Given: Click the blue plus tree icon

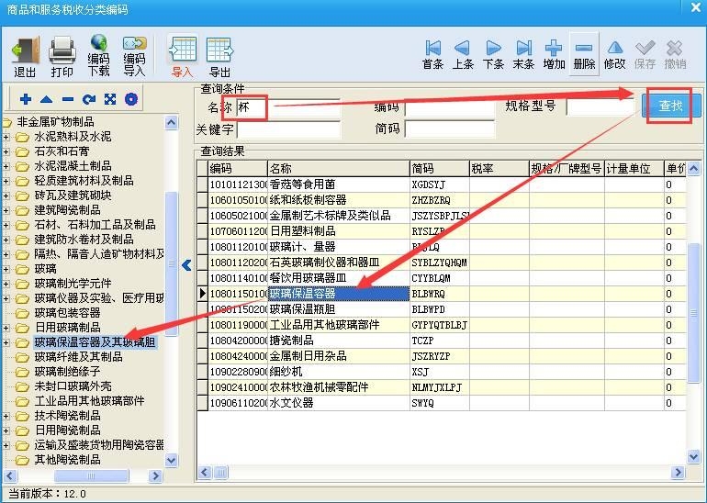Looking at the screenshot, I should 26,99.
